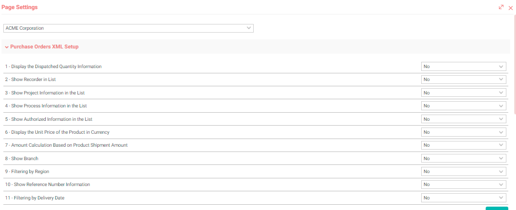The width and height of the screenshot is (516, 210).
Task: Change Show Project Information in the List value
Action: point(464,93)
